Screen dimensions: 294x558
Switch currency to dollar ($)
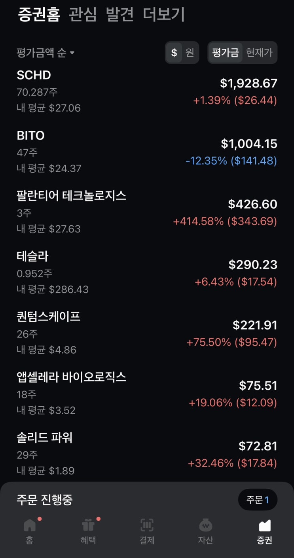174,53
